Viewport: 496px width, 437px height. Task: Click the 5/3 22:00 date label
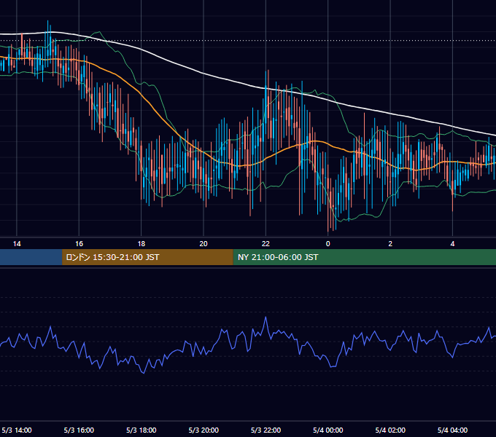point(266,430)
